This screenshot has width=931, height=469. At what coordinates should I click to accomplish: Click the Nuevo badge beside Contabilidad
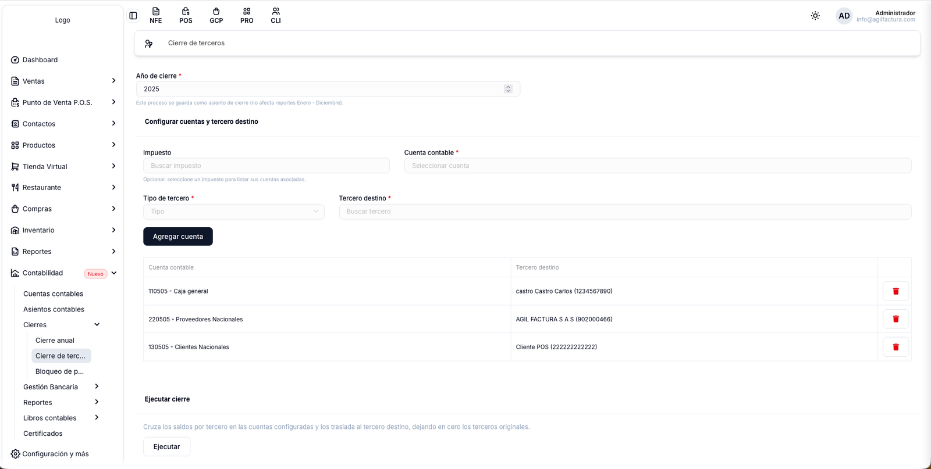coord(95,274)
